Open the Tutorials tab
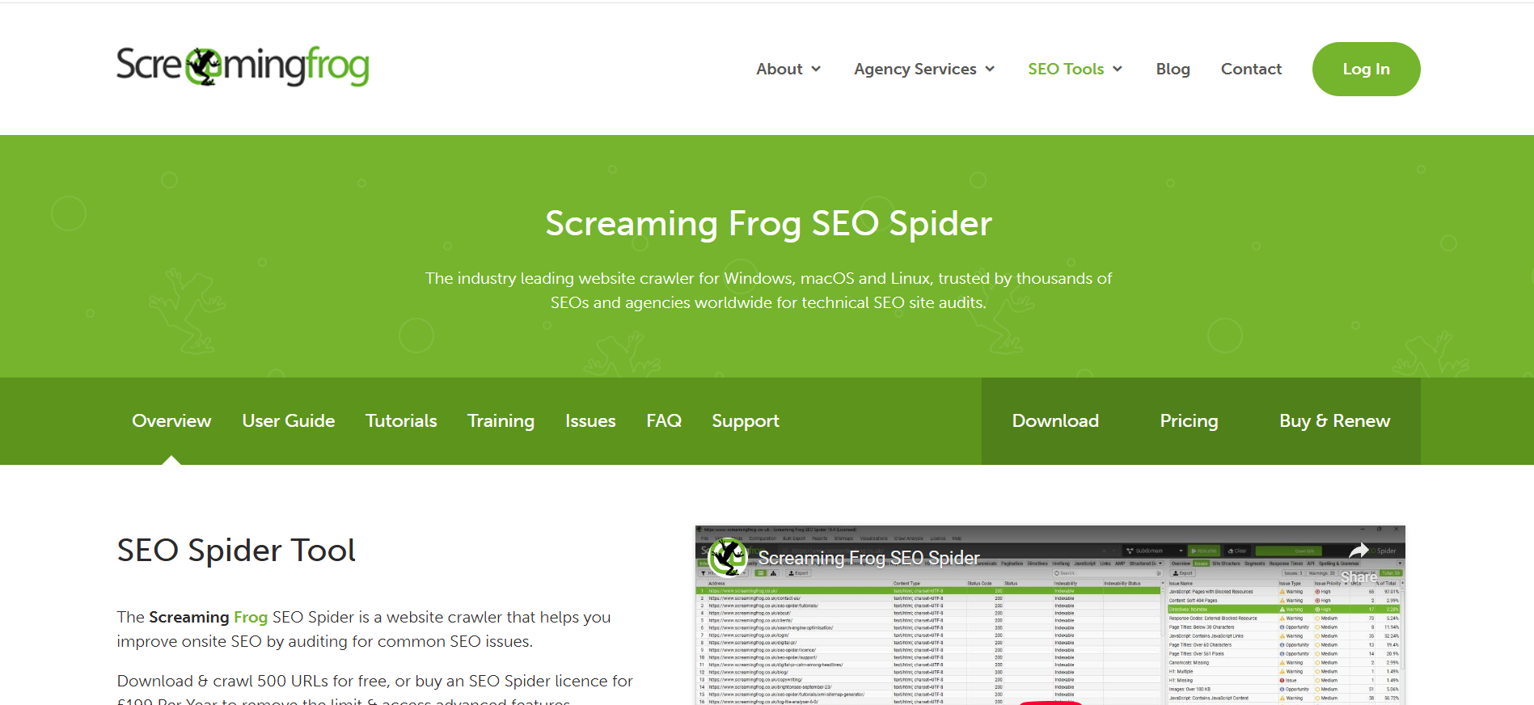This screenshot has height=705, width=1534. [x=401, y=421]
